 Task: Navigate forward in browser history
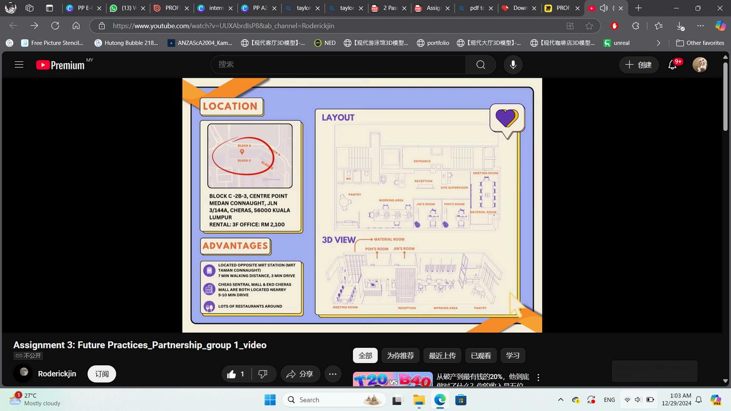point(34,26)
